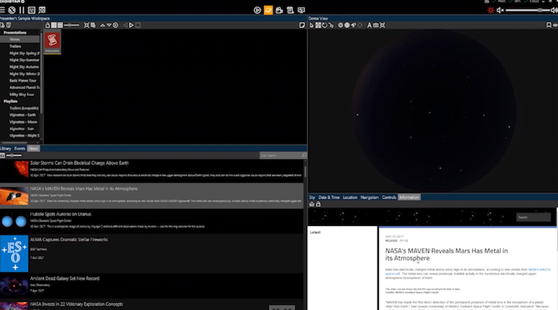This screenshot has width=558, height=310.
Task: Adjust the news list size slider
Action: (x=14, y=155)
